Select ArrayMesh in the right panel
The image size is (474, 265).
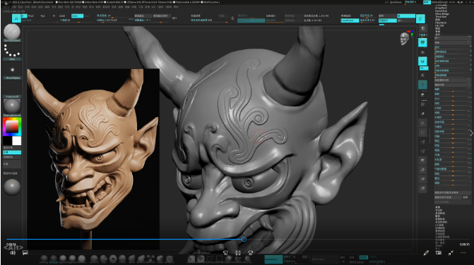click(440, 8)
